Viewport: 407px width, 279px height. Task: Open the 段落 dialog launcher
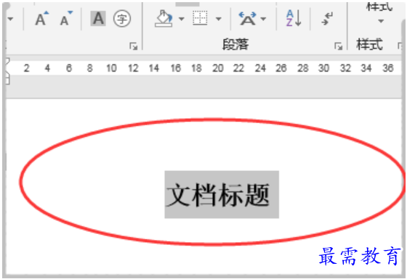point(338,46)
